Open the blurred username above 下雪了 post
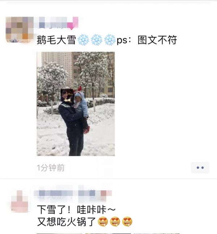 73,193
